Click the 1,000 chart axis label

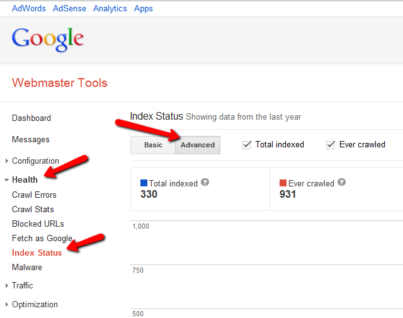pos(140,226)
